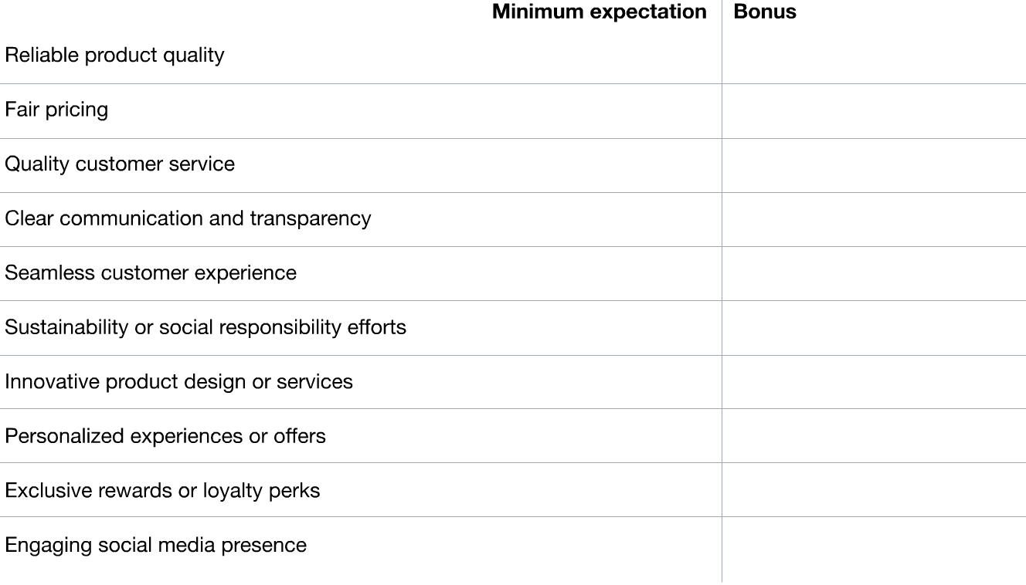Choose Bonus cell for Personalized experiences row

[874, 436]
